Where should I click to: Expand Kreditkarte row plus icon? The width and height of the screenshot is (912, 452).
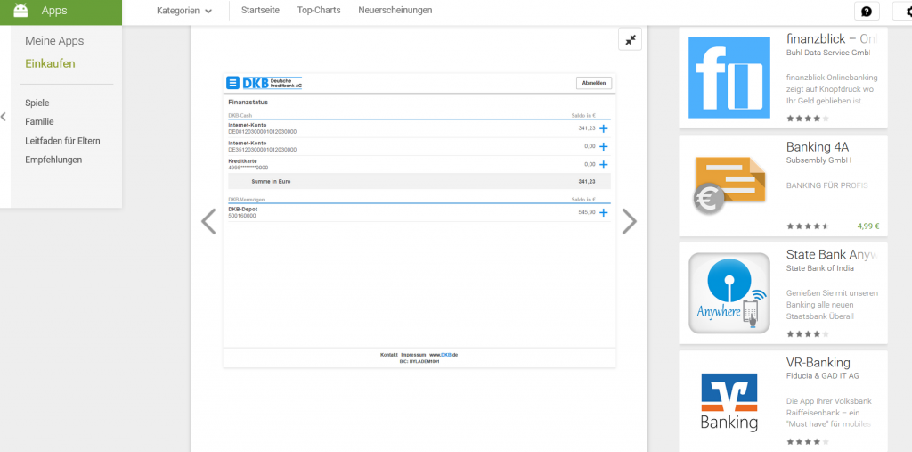pyautogui.click(x=603, y=165)
